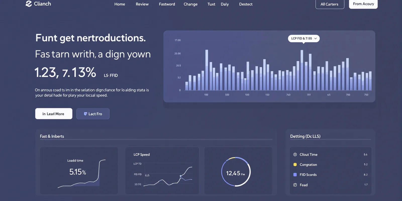Click the blue FIID Scords swatch
402x201 pixels.
295,175
